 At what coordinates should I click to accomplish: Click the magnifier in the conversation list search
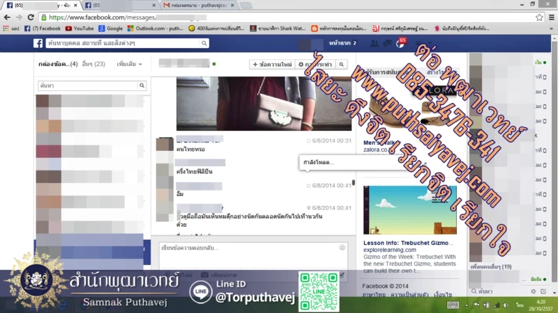[142, 86]
